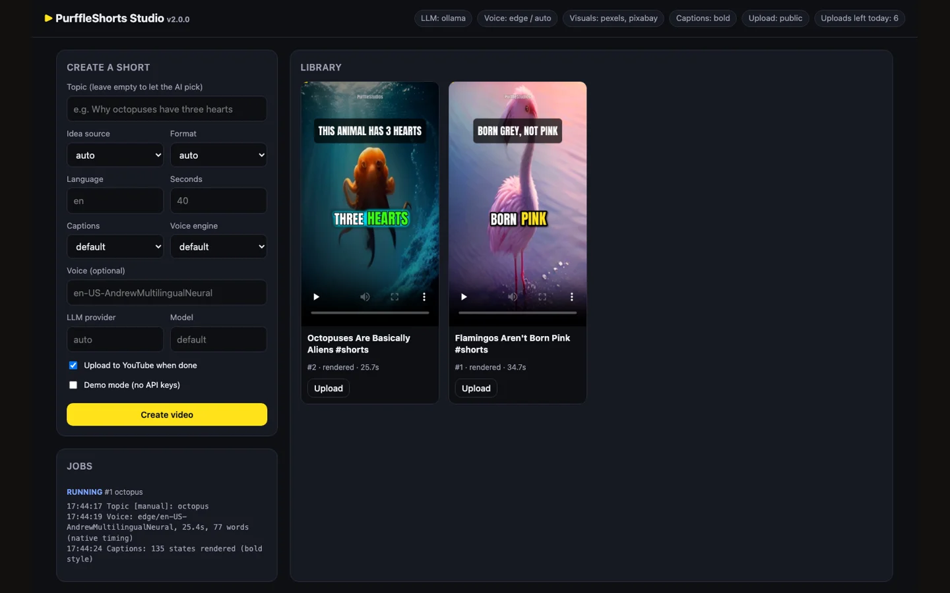Click the Seconds input field

point(218,201)
